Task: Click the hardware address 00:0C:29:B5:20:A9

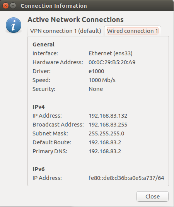Action: 112,62
